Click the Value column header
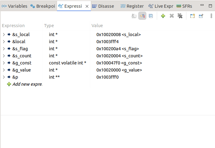 (97, 26)
